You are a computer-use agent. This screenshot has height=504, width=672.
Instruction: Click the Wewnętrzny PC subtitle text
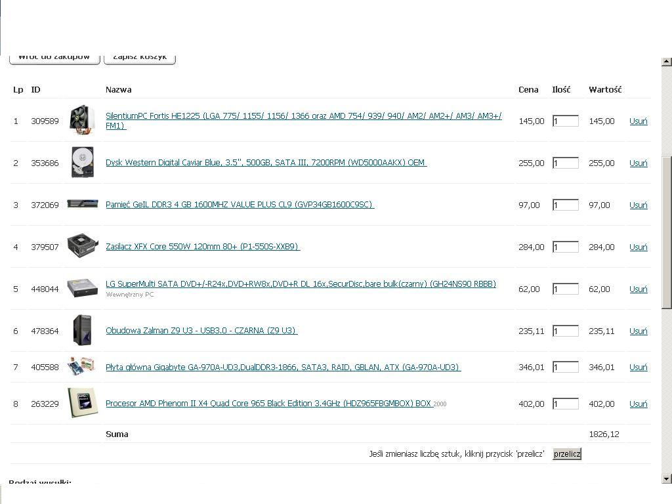[130, 295]
